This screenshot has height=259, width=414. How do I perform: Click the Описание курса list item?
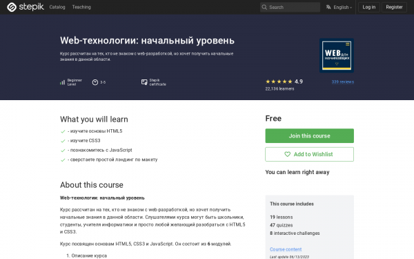point(89,256)
